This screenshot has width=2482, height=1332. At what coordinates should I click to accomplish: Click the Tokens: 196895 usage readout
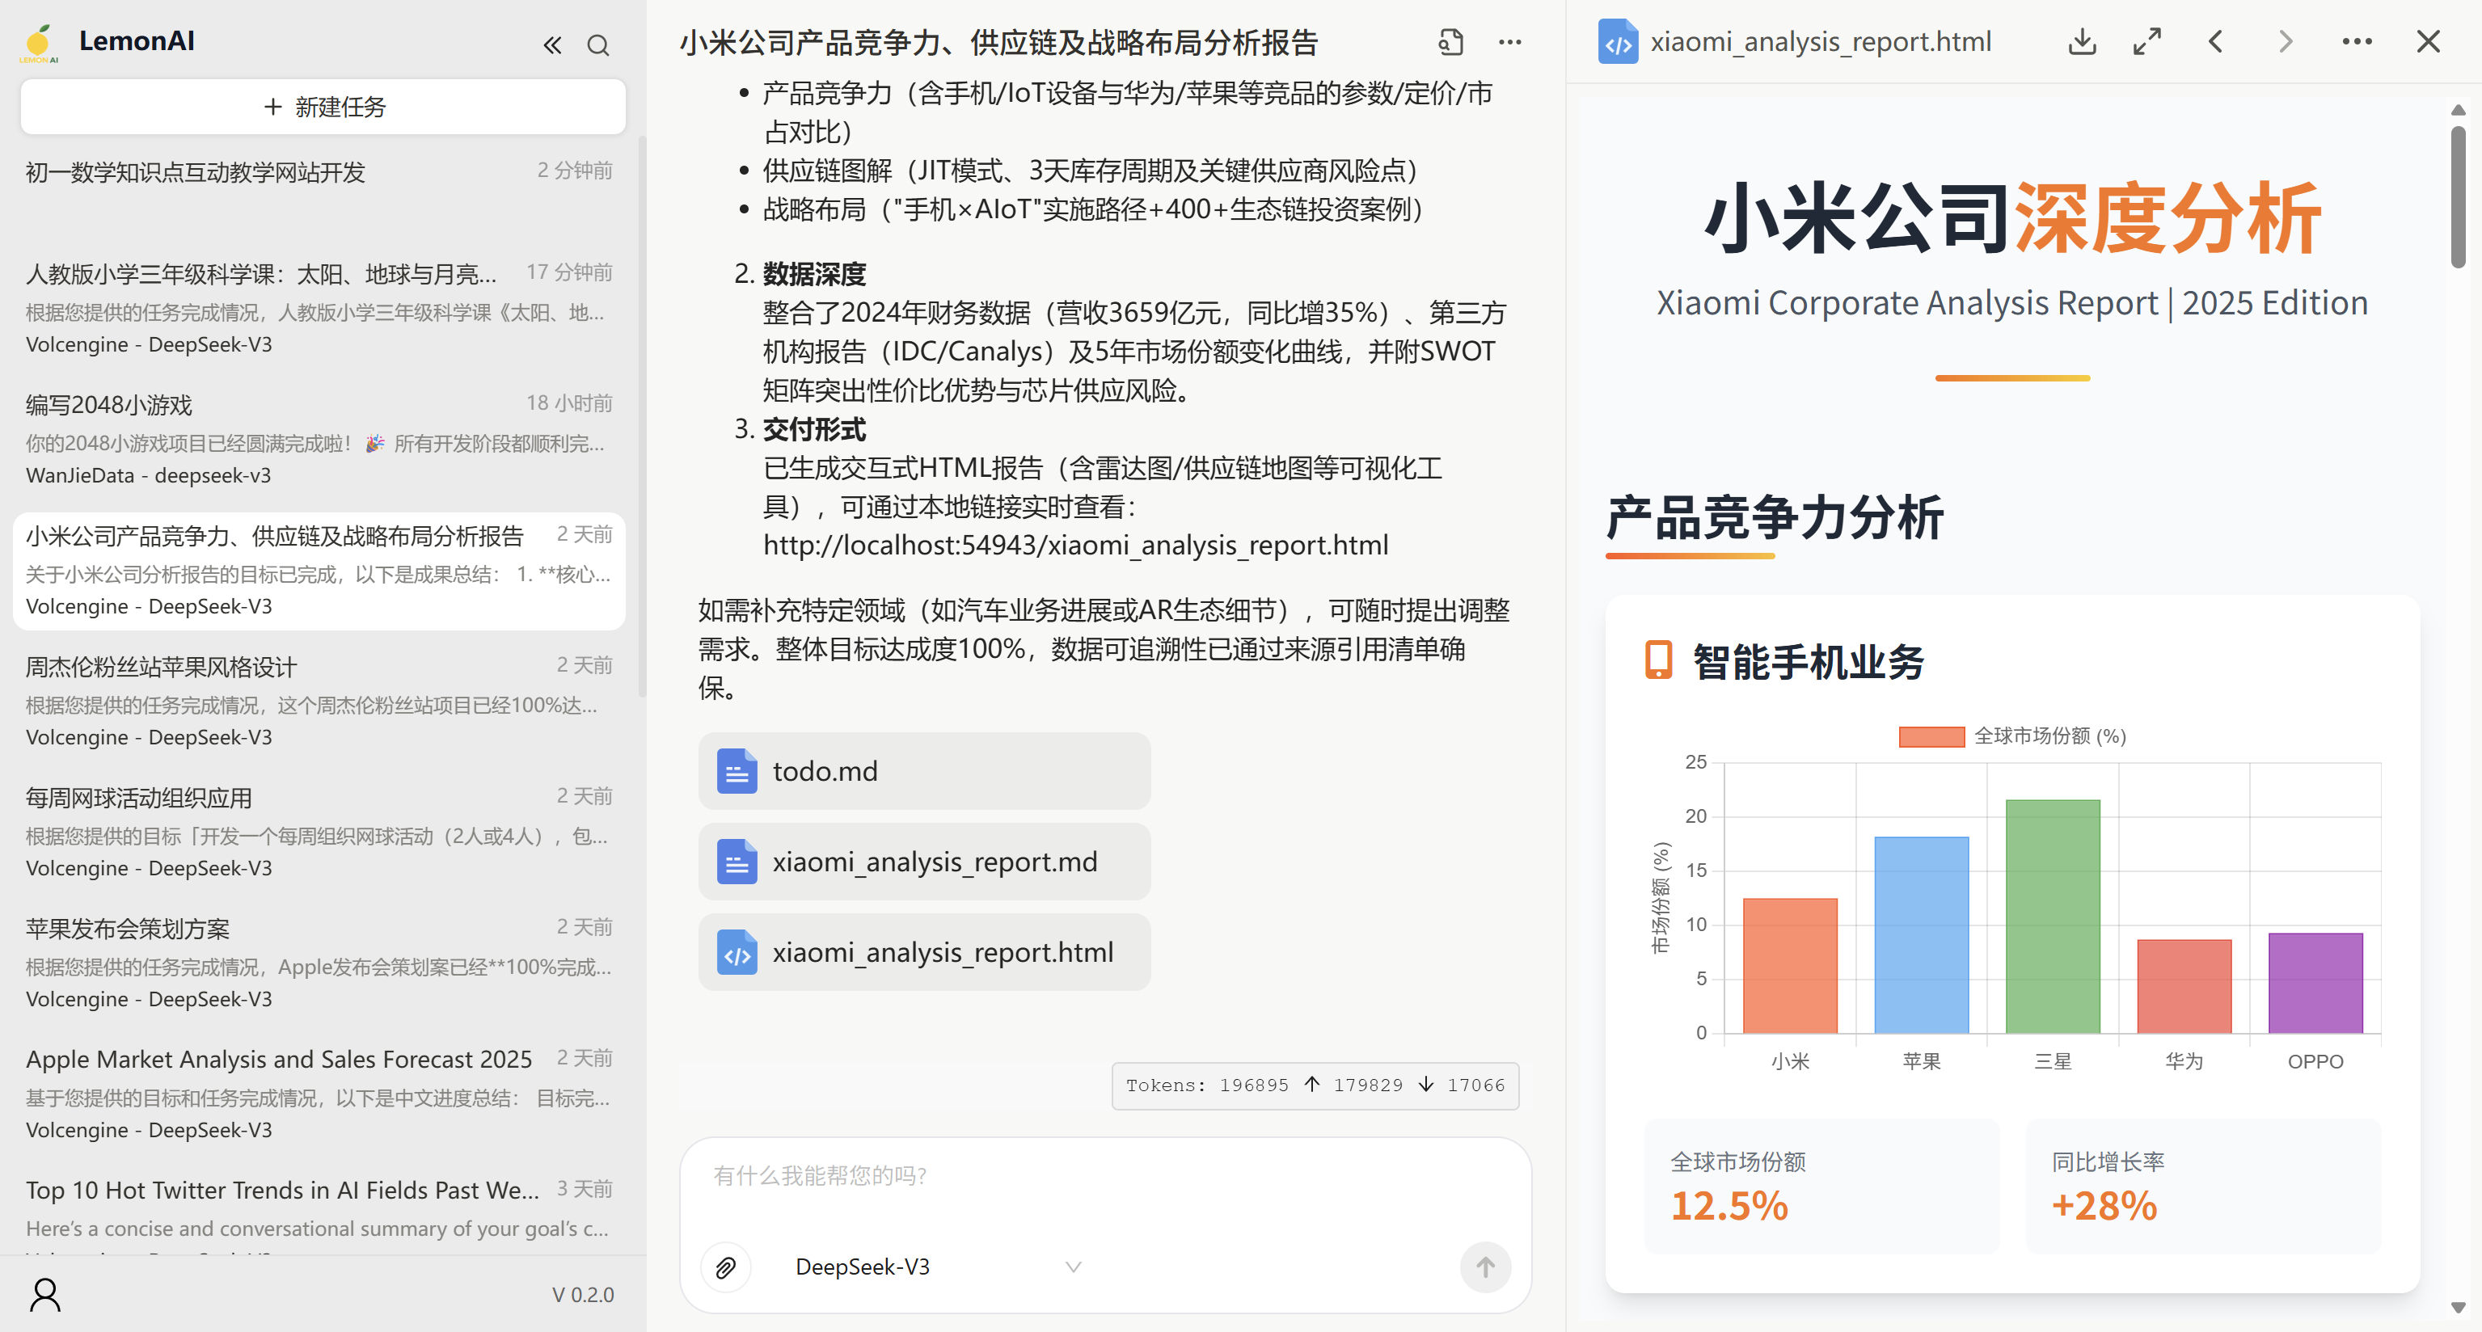pyautogui.click(x=1315, y=1086)
